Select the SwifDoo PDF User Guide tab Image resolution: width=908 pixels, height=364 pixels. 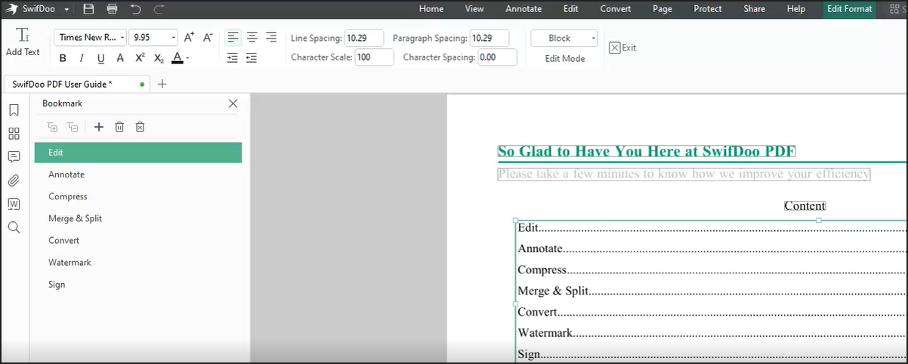coord(76,84)
